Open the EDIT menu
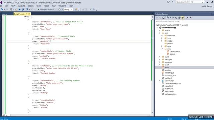 (7, 6)
